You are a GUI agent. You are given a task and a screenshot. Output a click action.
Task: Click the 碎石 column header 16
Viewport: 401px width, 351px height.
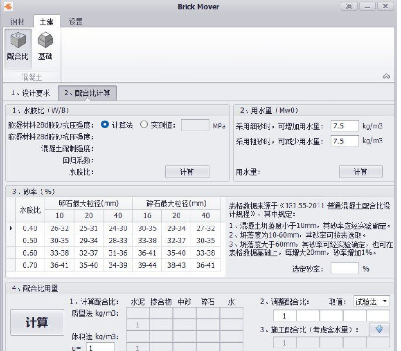pos(147,215)
